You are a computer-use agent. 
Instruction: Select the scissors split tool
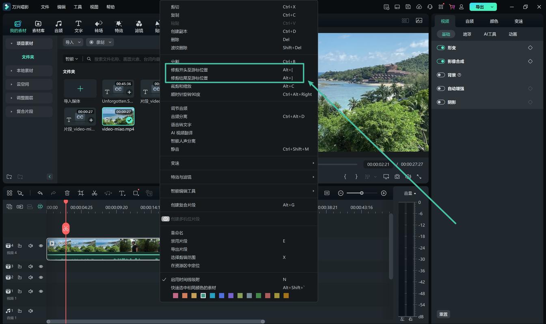click(94, 193)
